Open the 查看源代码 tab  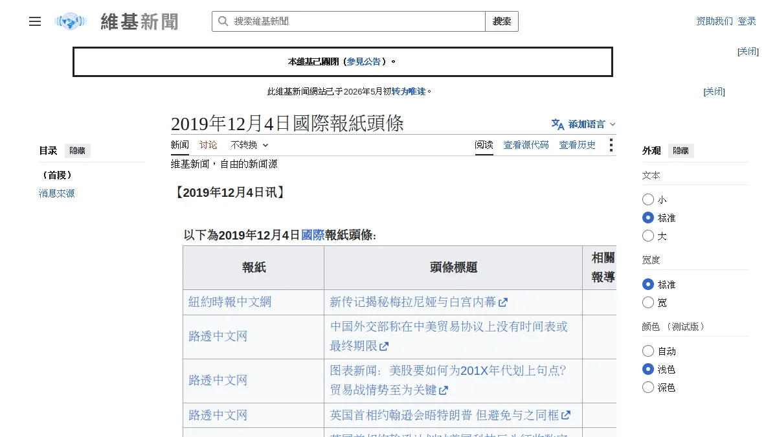[x=526, y=145]
